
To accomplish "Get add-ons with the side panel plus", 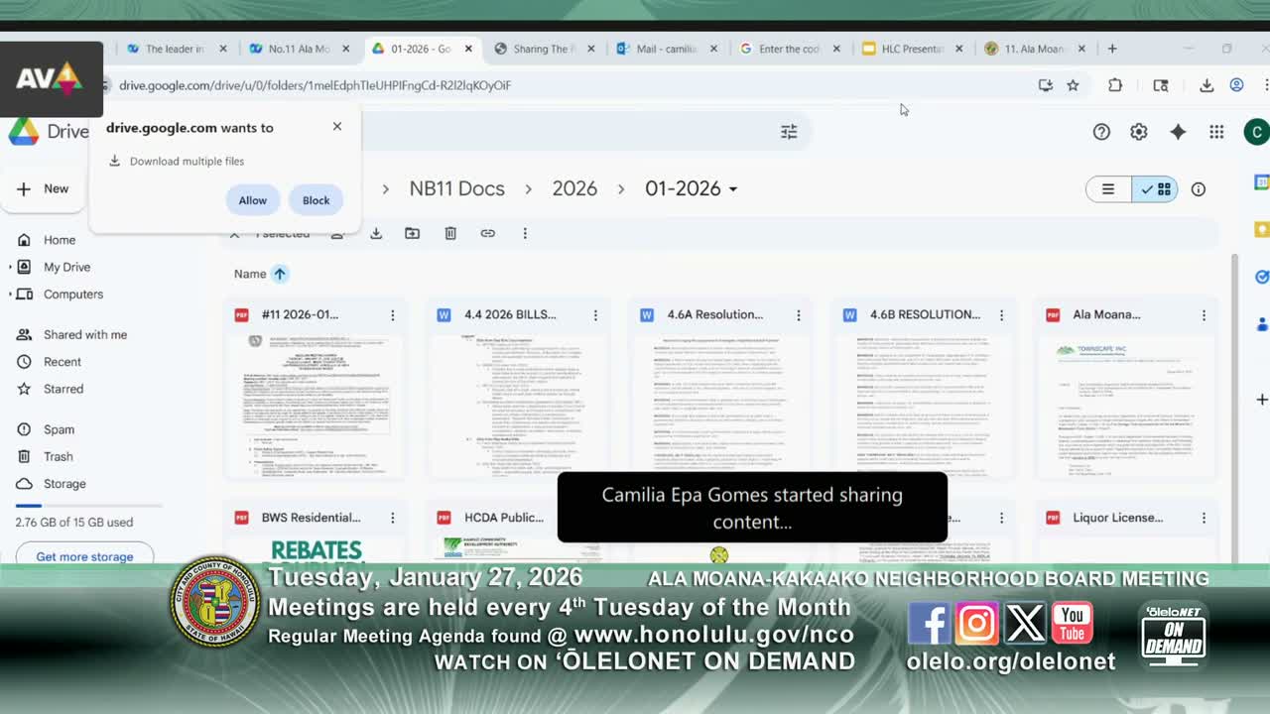I will 1262,400.
